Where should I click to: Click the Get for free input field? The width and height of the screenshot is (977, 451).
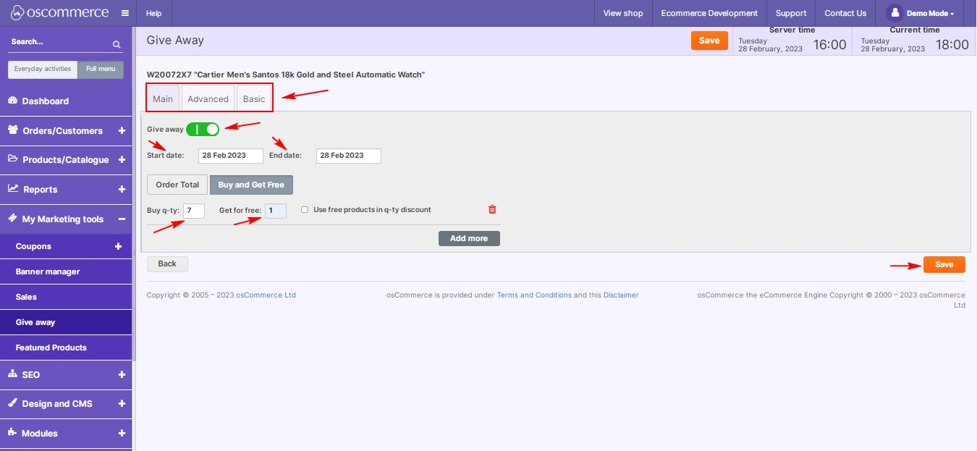point(276,211)
